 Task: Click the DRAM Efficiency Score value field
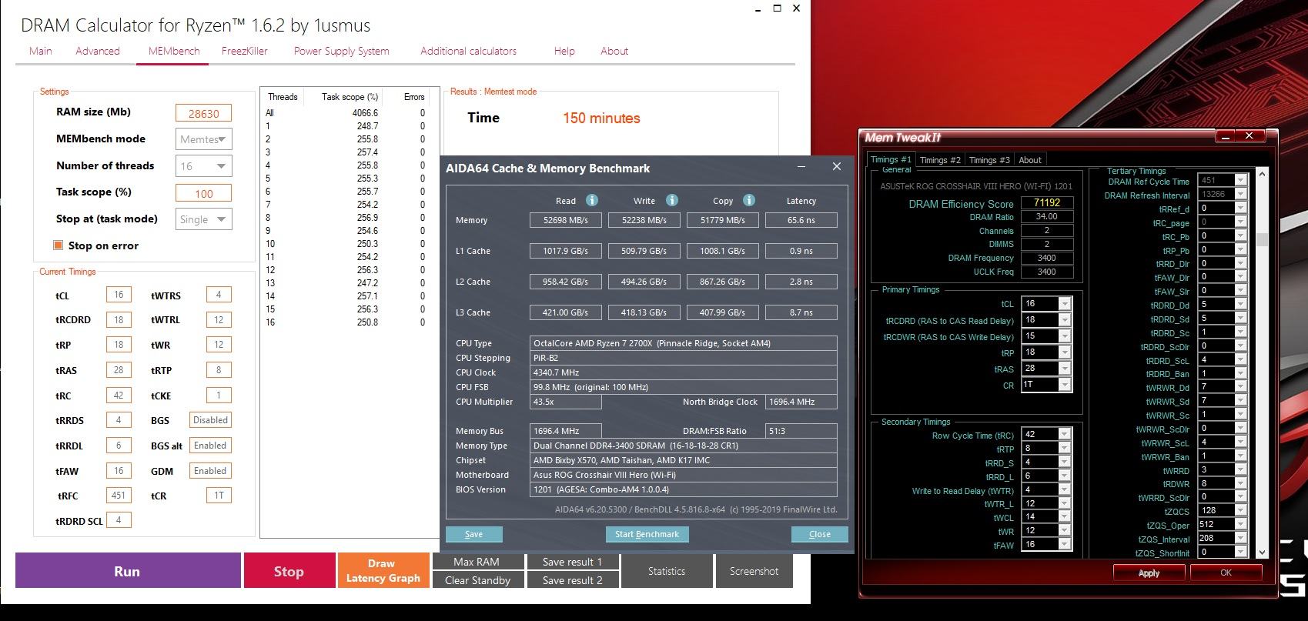point(1047,203)
